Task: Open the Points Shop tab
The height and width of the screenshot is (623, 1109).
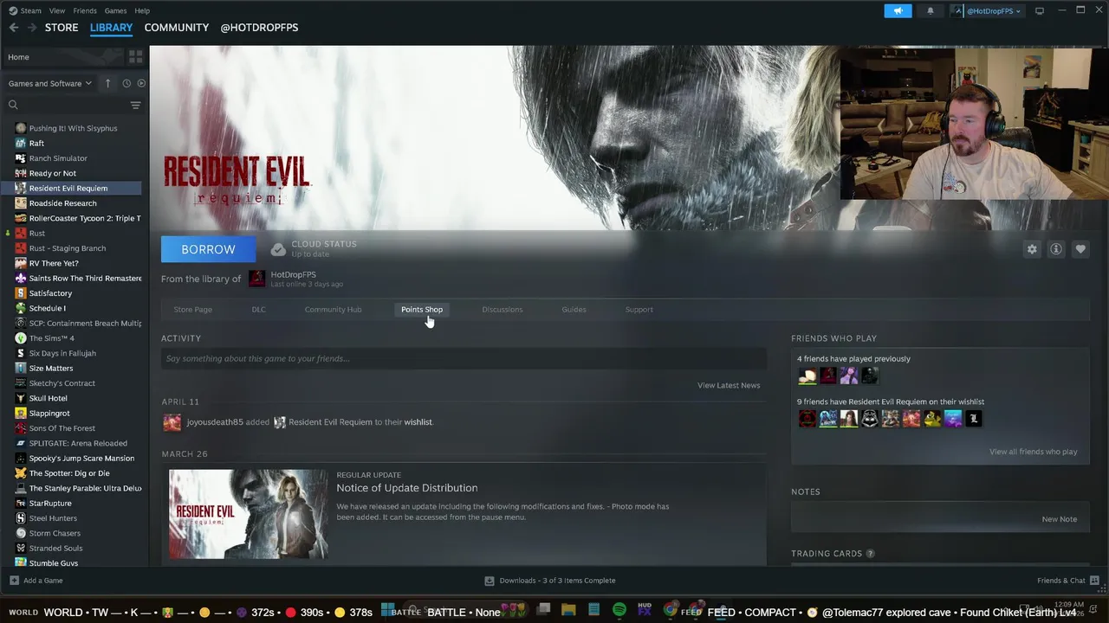Action: click(x=422, y=310)
